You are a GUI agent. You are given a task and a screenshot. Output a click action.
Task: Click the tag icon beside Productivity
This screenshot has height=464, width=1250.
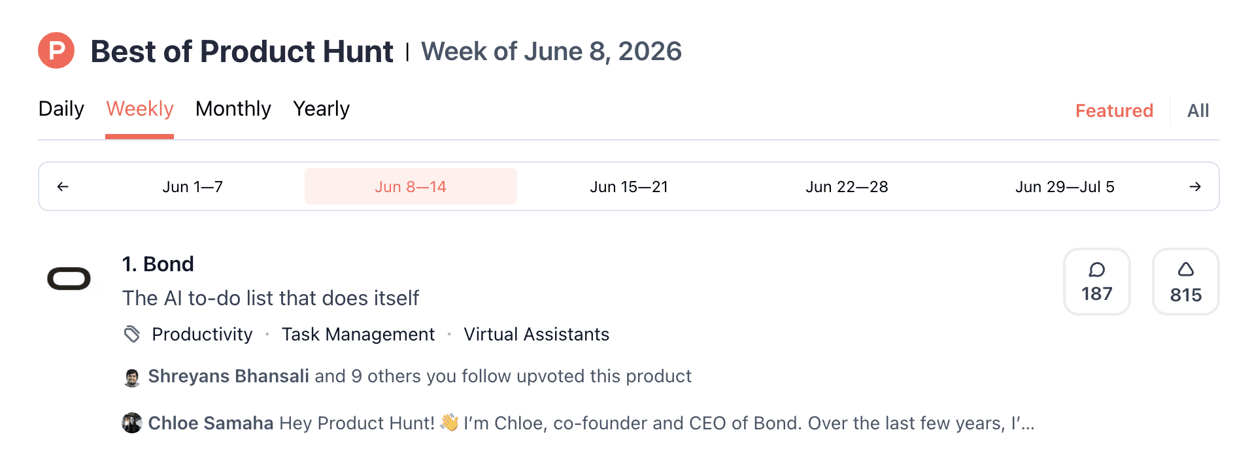132,334
